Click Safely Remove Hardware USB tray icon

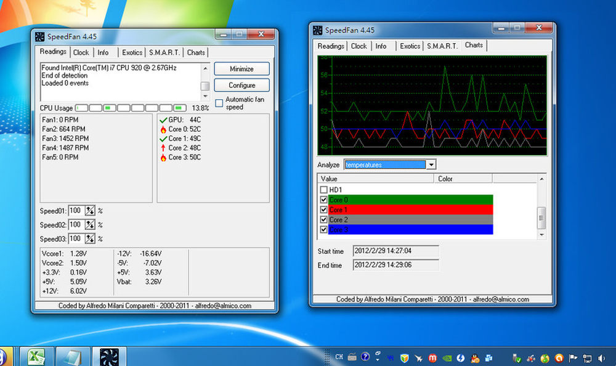[517, 358]
